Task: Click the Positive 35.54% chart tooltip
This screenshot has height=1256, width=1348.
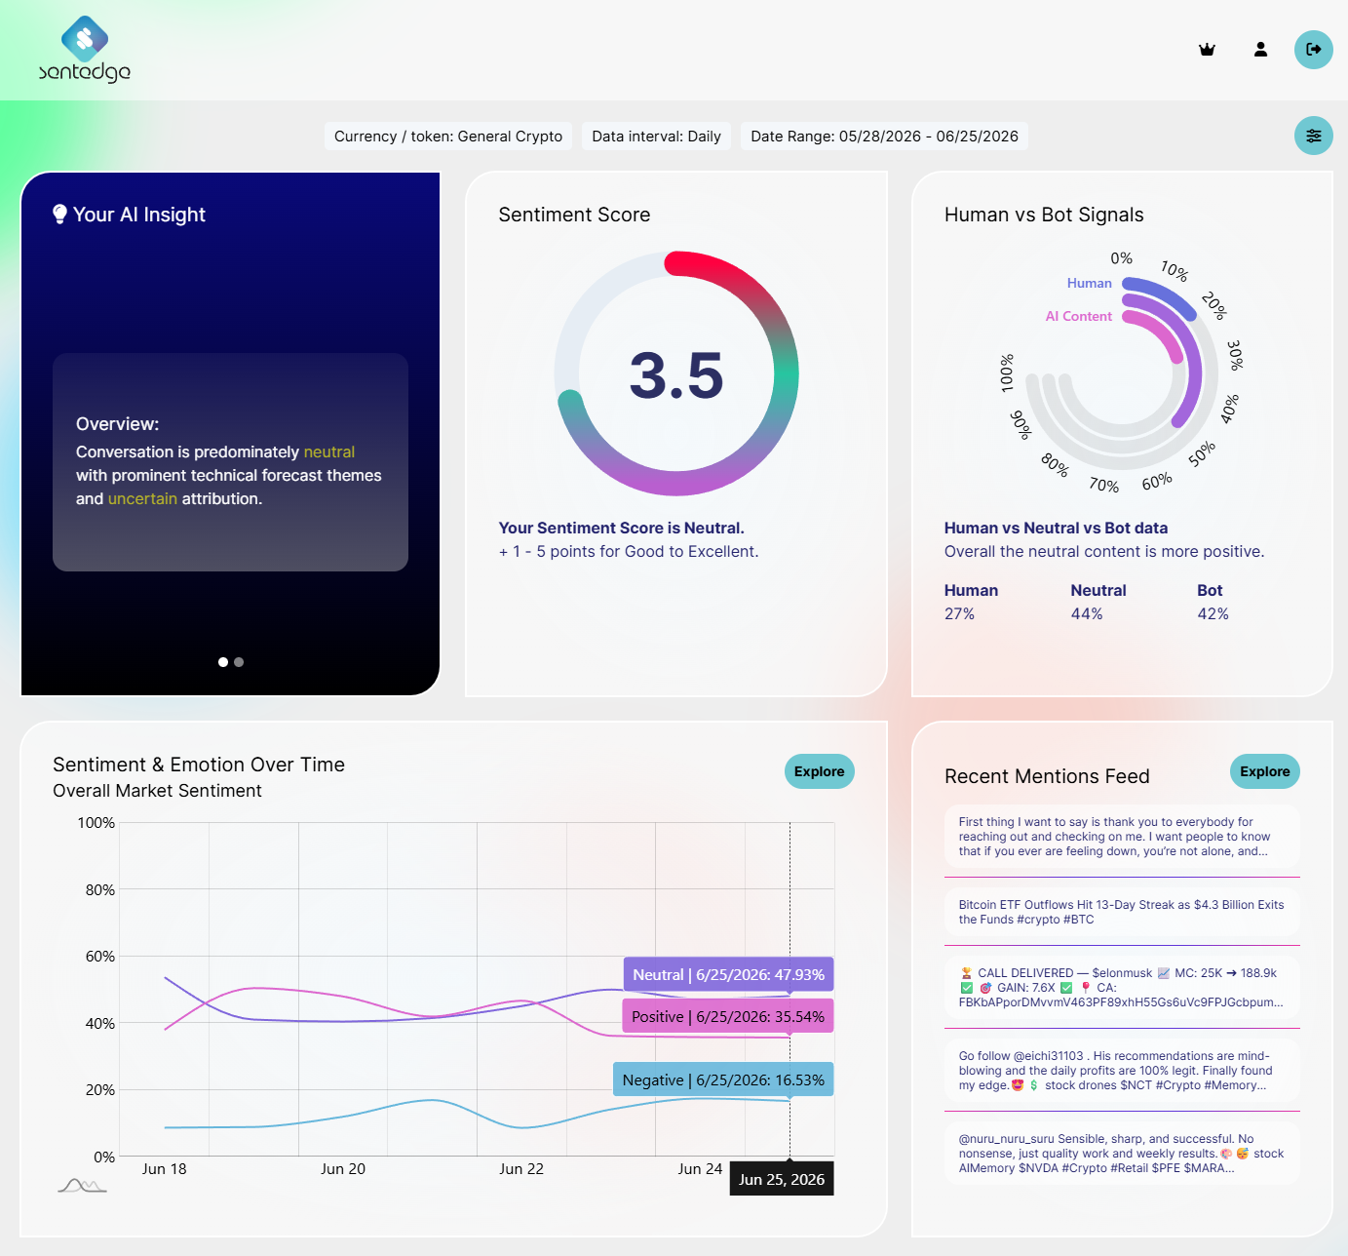Action: (728, 1016)
